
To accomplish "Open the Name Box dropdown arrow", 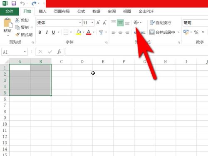I will 25,52.
